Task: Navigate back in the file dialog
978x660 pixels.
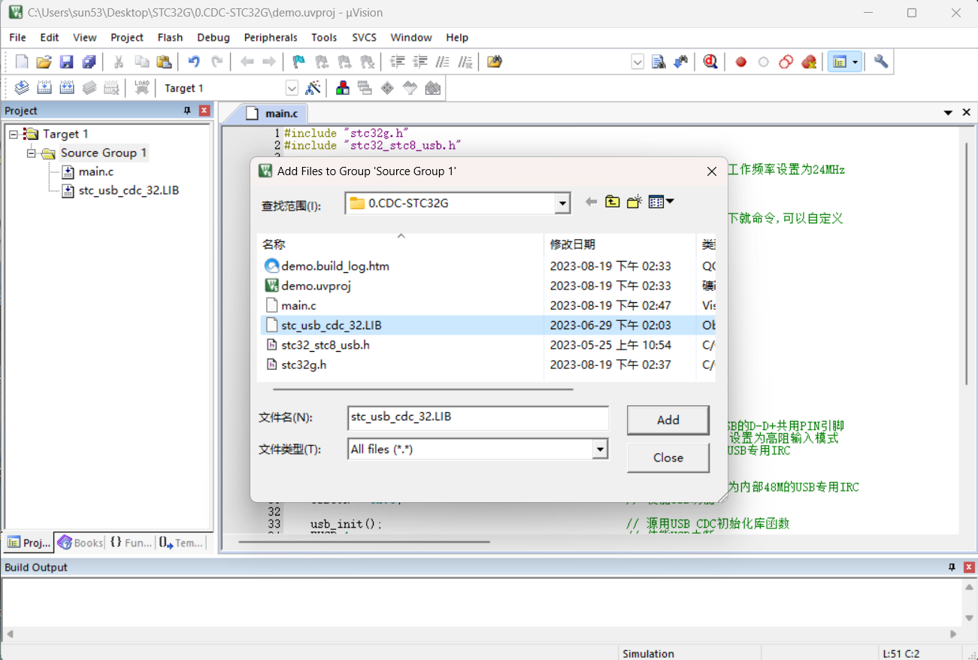Action: (591, 202)
